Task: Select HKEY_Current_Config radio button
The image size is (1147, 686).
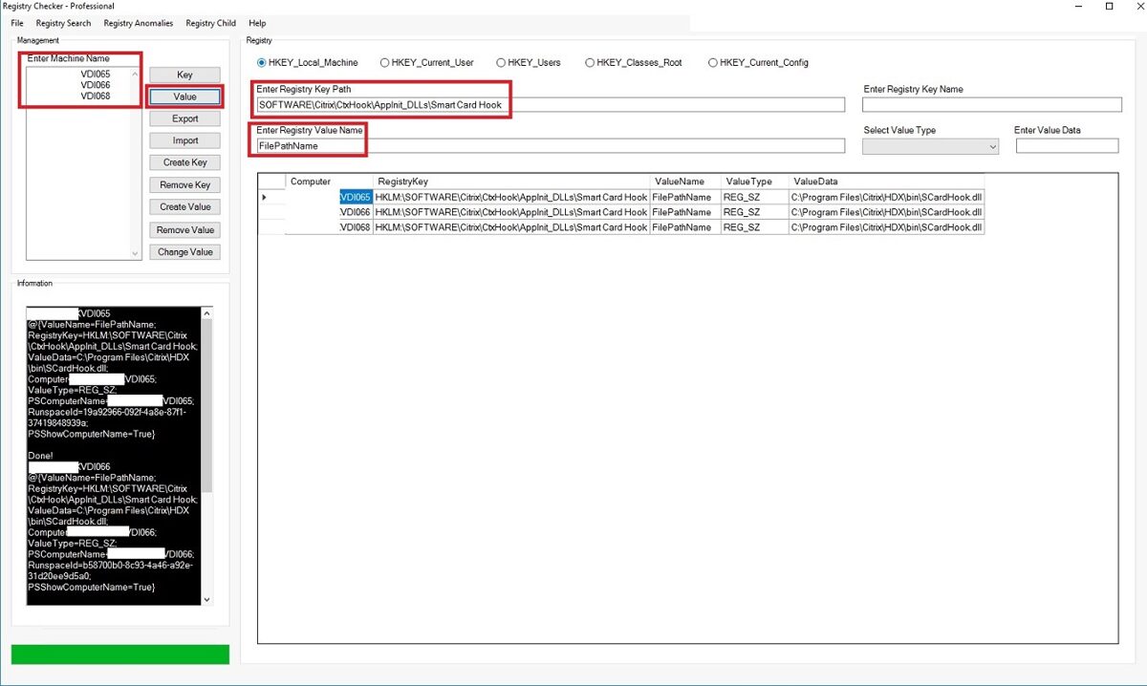Action: click(758, 63)
